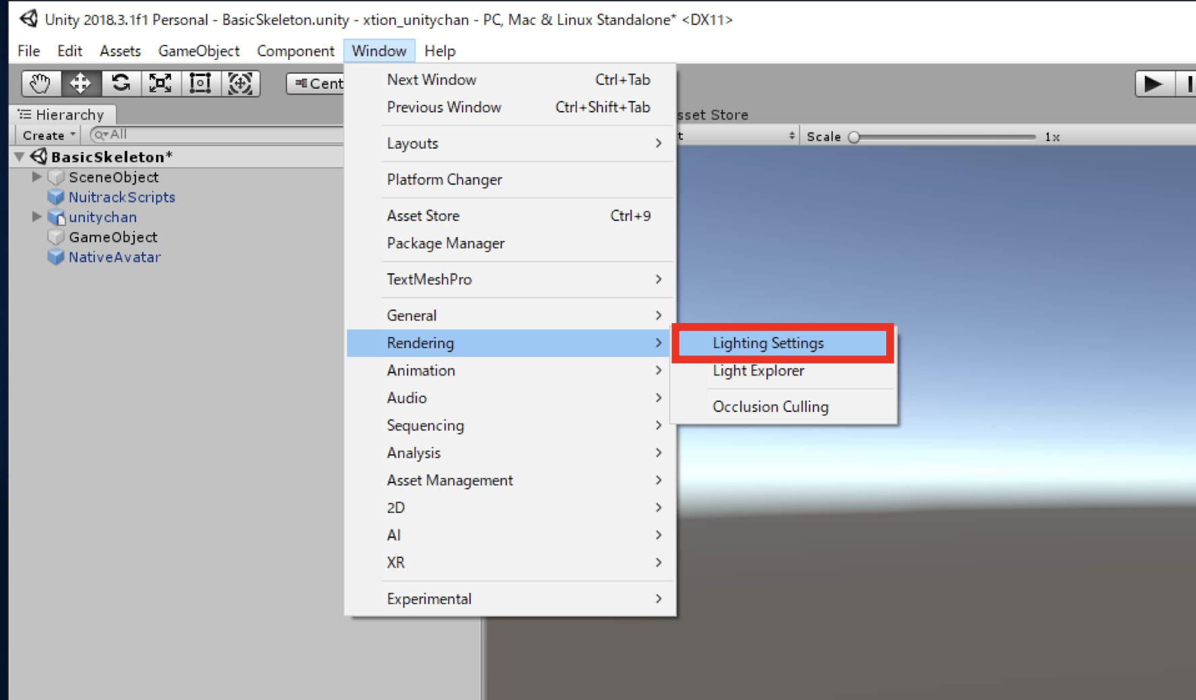Select NativeAvatar in the Hierarchy
Viewport: 1196px width, 700px height.
114,257
